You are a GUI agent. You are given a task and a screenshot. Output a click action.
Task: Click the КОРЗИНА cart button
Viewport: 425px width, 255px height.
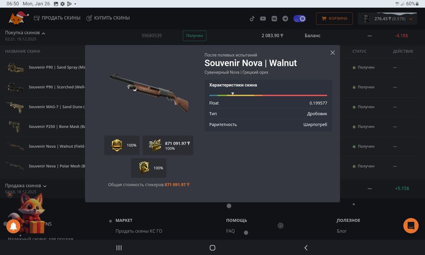(334, 18)
